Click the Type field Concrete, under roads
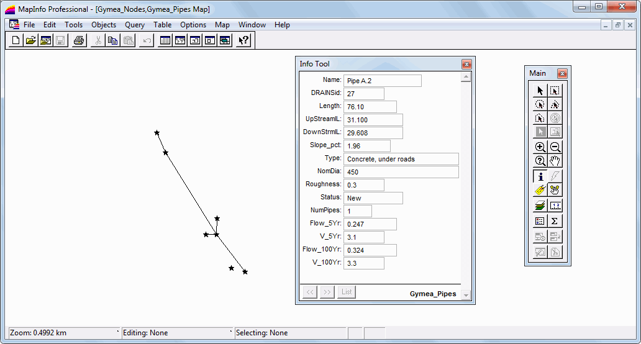 (401, 160)
